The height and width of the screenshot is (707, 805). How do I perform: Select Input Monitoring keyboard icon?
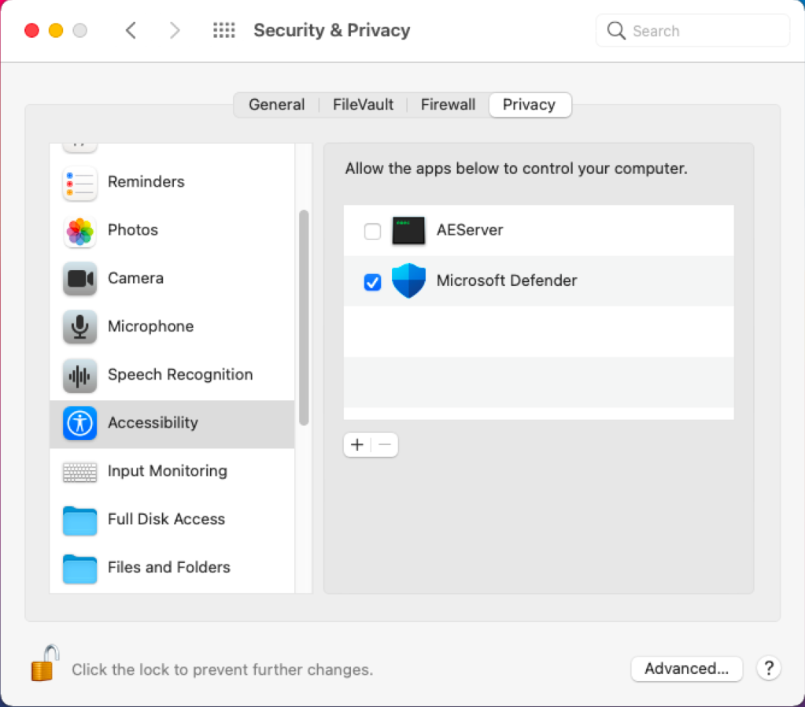click(x=79, y=472)
